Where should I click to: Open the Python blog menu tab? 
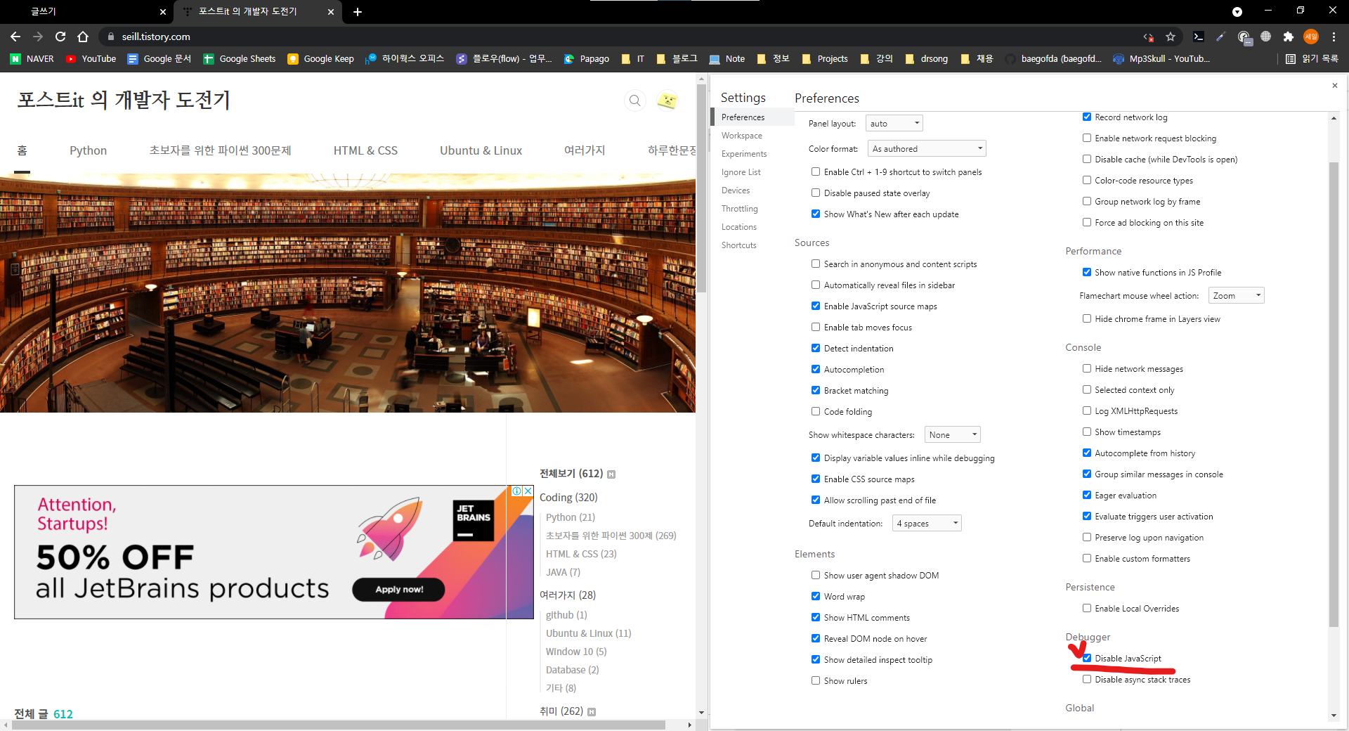pos(88,150)
